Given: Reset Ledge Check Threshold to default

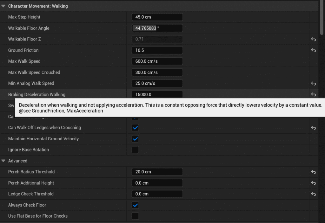Looking at the screenshot, I should [x=313, y=194].
